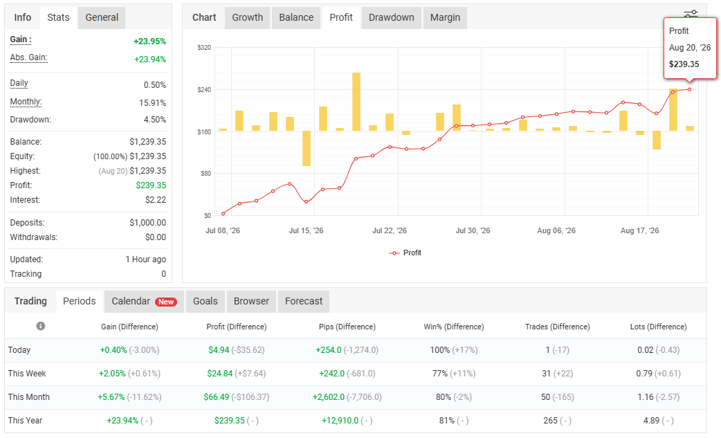Screen dimensions: 721x438
Task: Click the 265 This Year trades cell
Action: (550, 421)
